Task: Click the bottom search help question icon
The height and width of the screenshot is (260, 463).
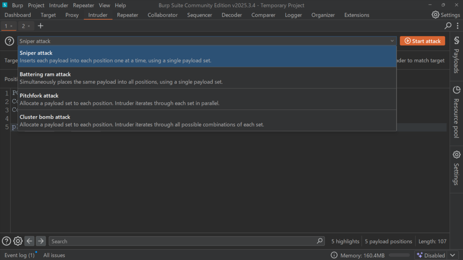Action: click(6, 241)
